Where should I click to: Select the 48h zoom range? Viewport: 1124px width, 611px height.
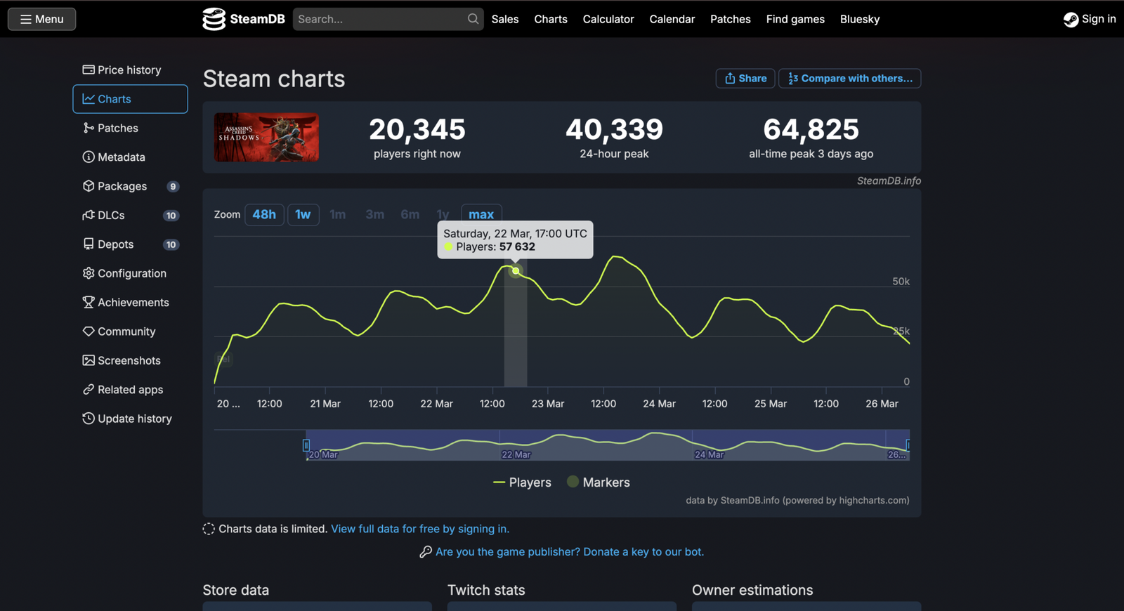264,215
